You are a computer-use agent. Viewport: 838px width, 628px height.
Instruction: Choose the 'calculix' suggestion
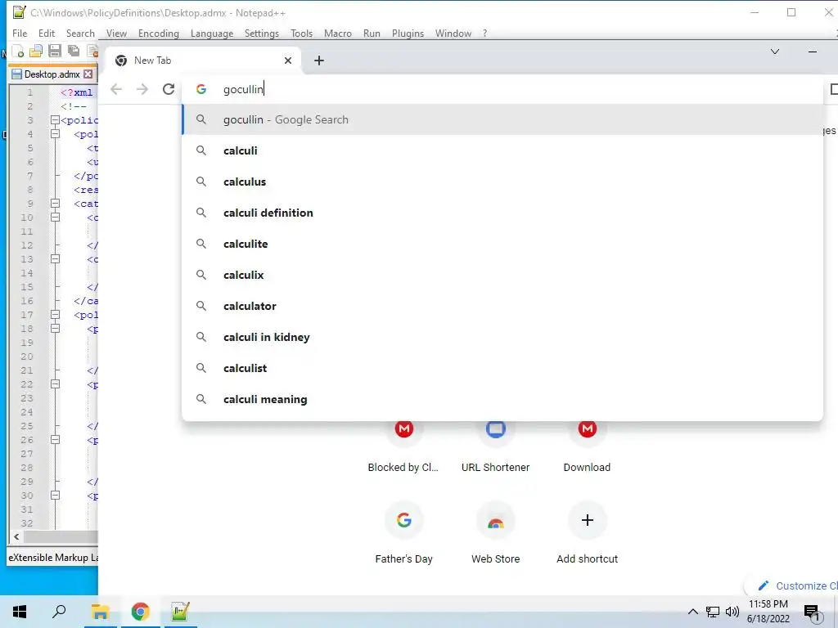point(502,275)
